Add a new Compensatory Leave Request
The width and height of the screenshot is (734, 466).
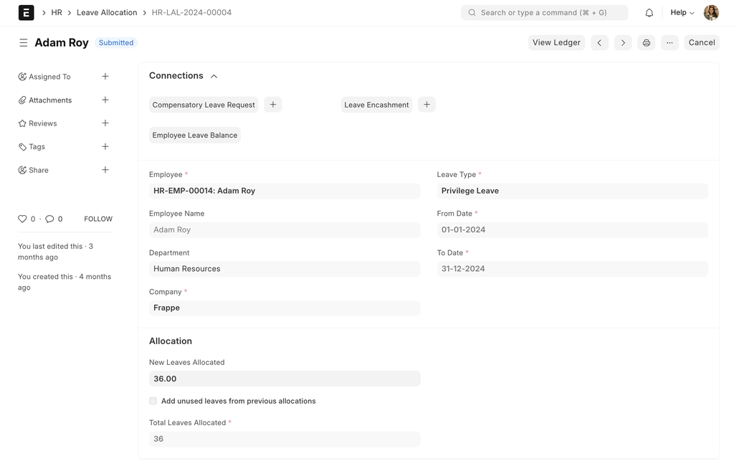[x=272, y=105]
